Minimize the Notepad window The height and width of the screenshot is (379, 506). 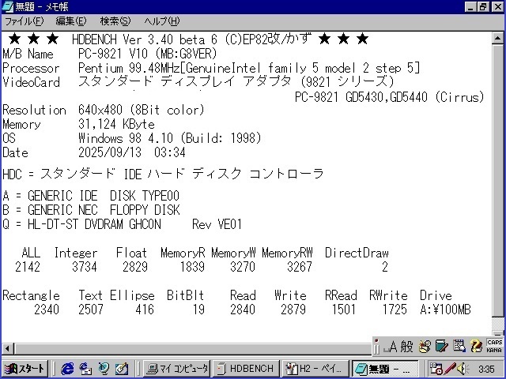click(470, 7)
